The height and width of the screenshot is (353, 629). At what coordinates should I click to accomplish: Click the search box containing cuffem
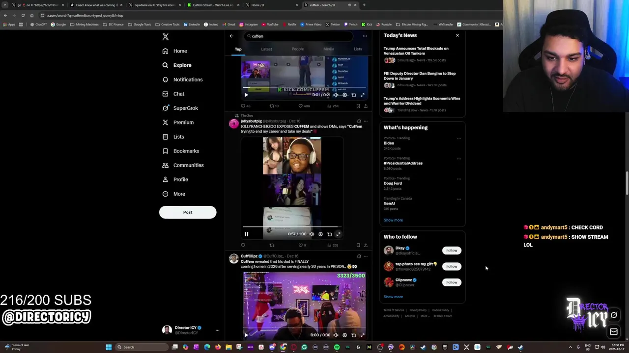pyautogui.click(x=298, y=36)
